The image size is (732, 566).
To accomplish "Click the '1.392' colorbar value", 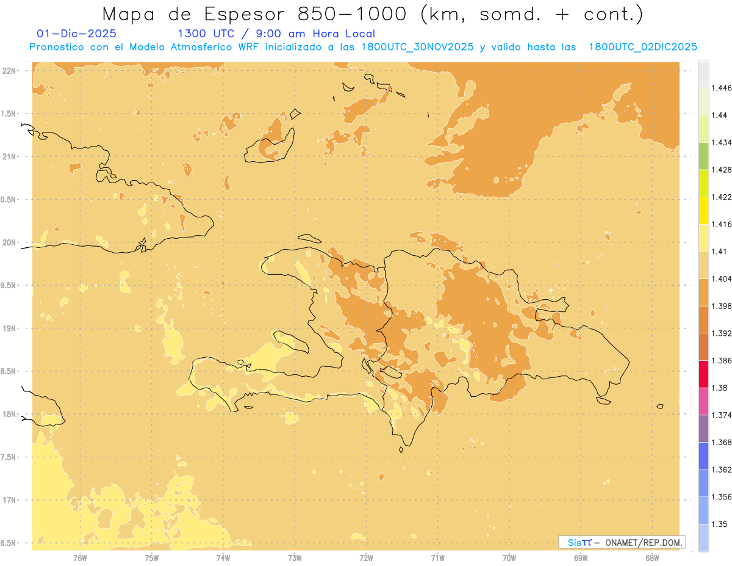I will click(722, 333).
